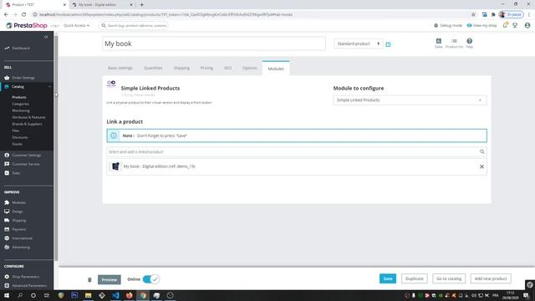This screenshot has width=535, height=301.
Task: Click the Catalog icon in the sidebar
Action: (7, 87)
